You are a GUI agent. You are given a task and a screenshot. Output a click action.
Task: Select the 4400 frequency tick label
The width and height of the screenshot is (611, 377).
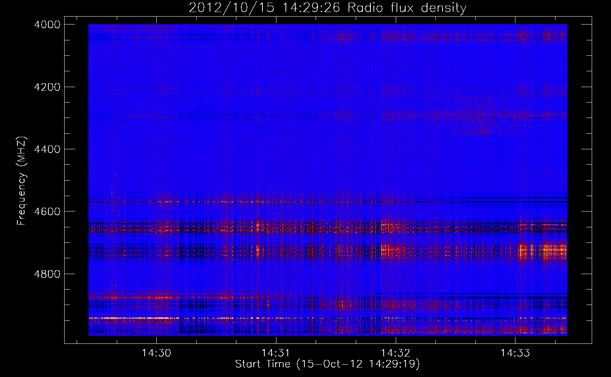pyautogui.click(x=47, y=149)
